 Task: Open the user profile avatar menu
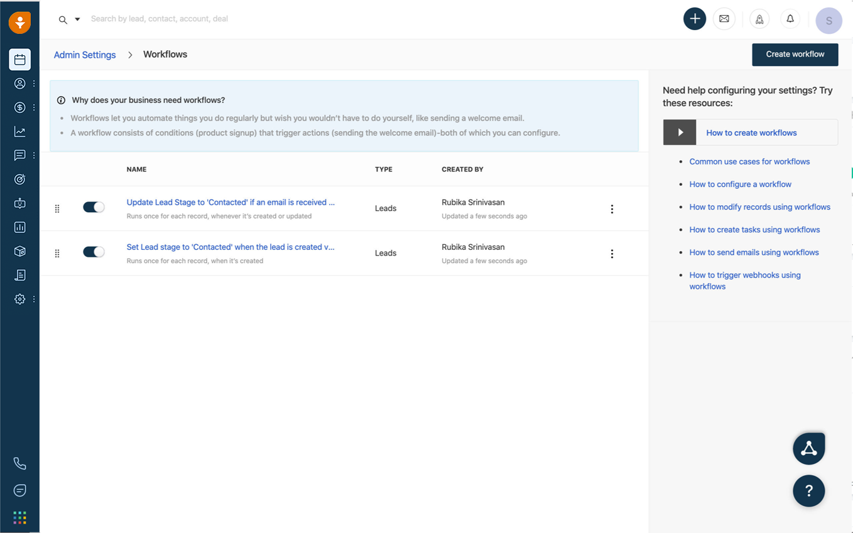(829, 21)
